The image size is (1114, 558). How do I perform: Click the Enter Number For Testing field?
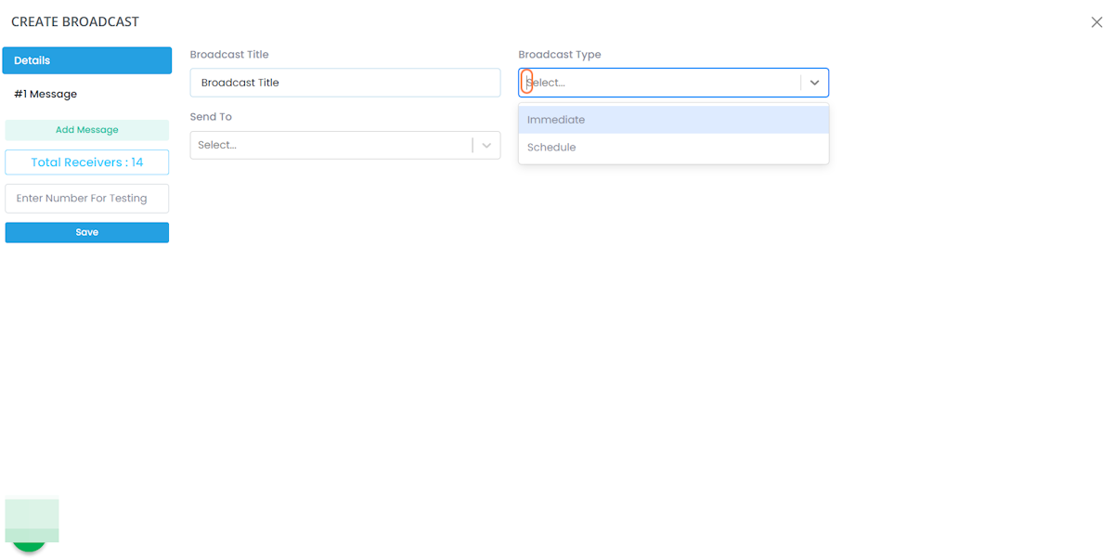87,198
